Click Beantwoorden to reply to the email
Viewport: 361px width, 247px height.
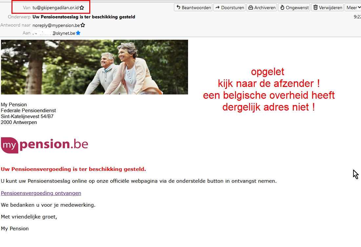coord(193,7)
